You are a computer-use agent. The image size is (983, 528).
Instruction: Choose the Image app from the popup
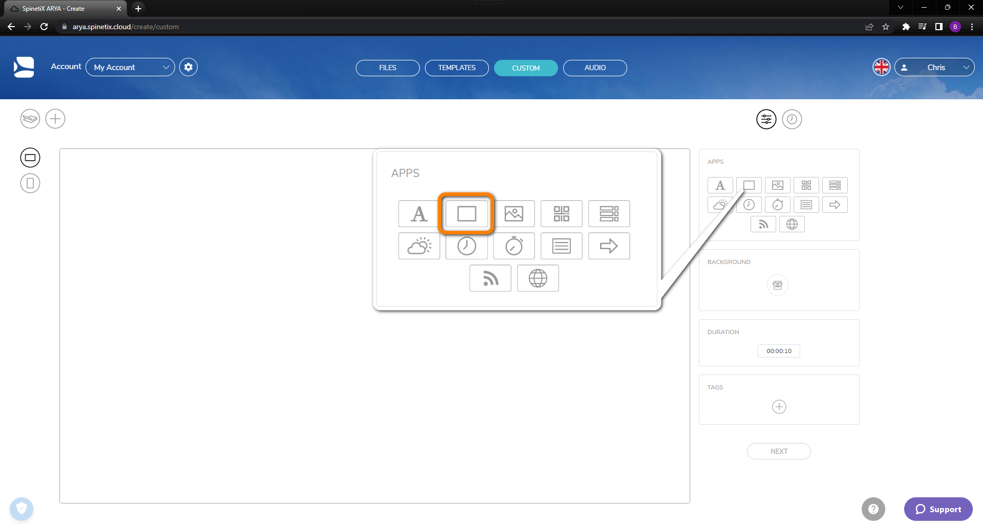514,214
